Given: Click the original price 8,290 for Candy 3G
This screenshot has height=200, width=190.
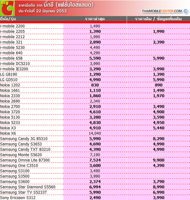Looking at the screenshot, I should (159, 139).
